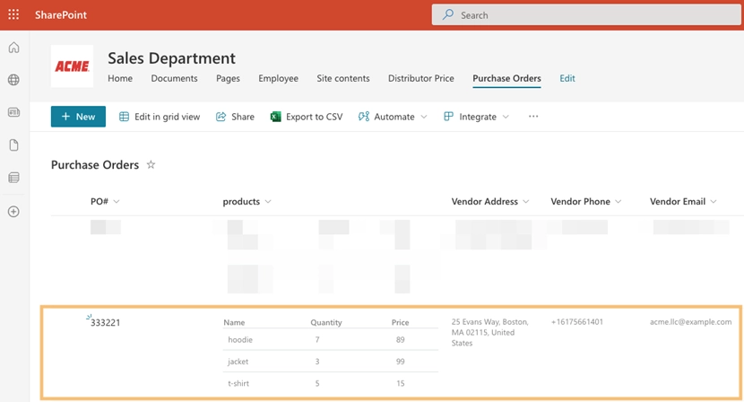Click the Edit navigation link
The height and width of the screenshot is (402, 744).
tap(567, 79)
